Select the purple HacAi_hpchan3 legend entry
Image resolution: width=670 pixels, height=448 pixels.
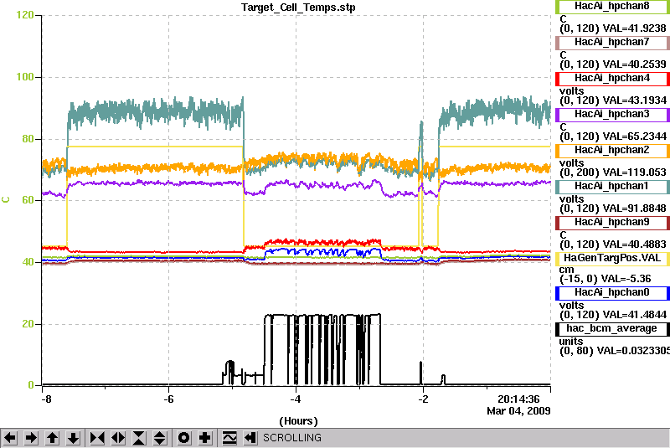[612, 115]
